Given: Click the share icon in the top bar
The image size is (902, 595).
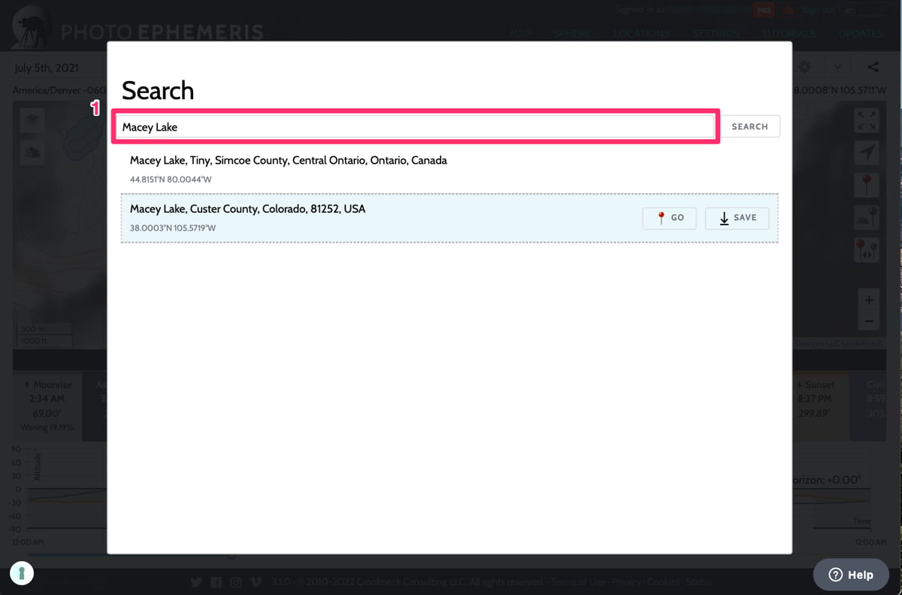Looking at the screenshot, I should tap(873, 68).
